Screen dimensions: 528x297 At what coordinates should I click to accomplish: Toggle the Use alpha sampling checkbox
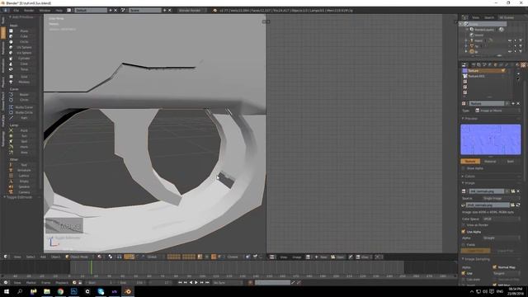[x=464, y=273]
